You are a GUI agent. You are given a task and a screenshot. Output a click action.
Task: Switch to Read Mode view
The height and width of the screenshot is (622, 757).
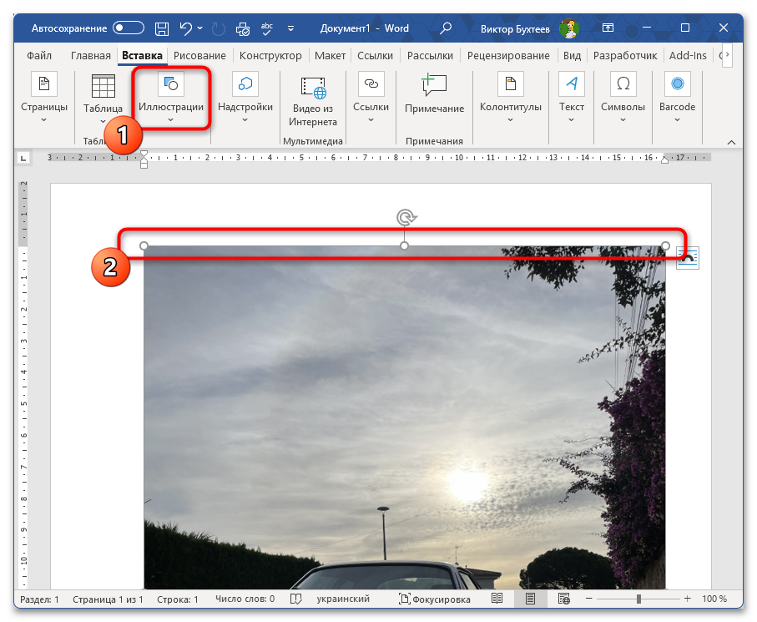point(497,599)
